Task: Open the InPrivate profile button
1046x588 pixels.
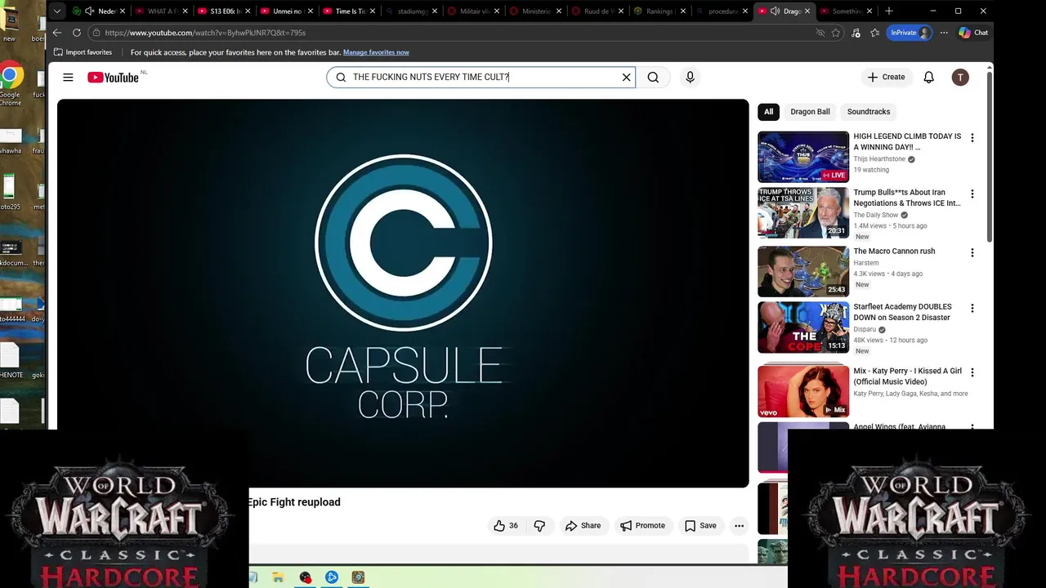Action: click(910, 33)
